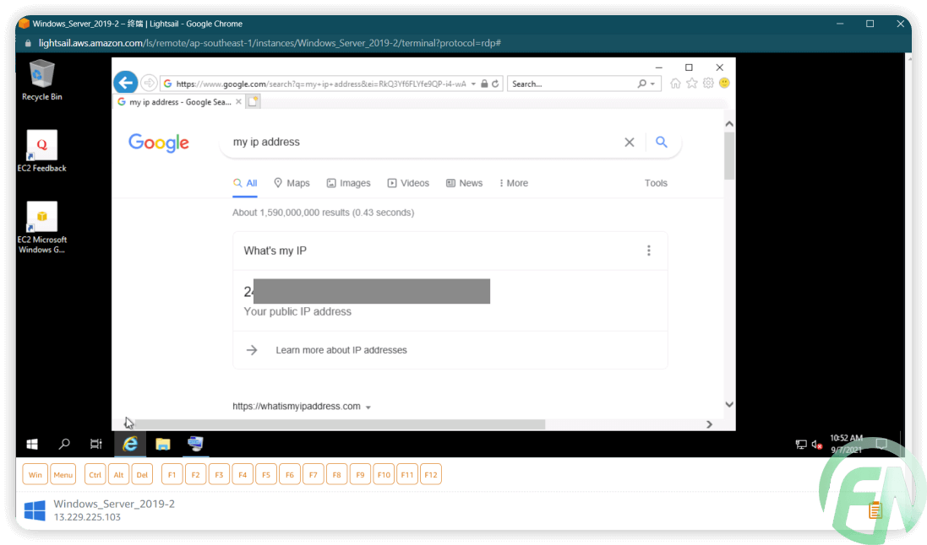This screenshot has height=545, width=927.
Task: Click the Alt key button
Action: point(118,475)
